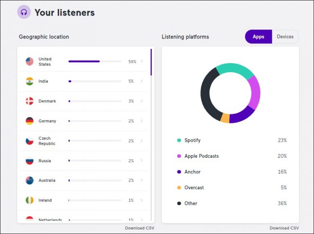Click the Russia flag icon

point(29,161)
